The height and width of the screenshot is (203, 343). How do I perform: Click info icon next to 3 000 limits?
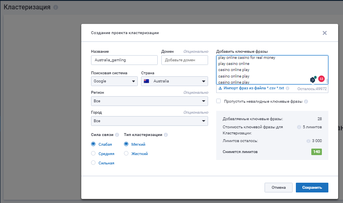[308, 141]
